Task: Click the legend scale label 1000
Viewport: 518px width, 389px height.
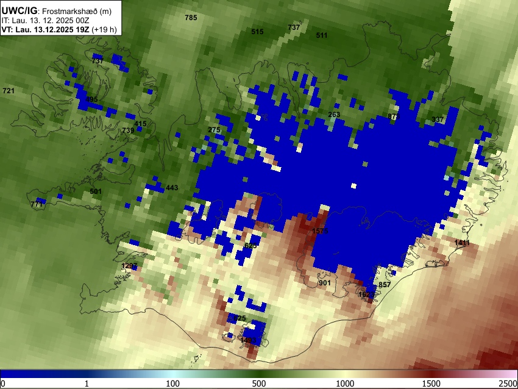Action: 345,384
